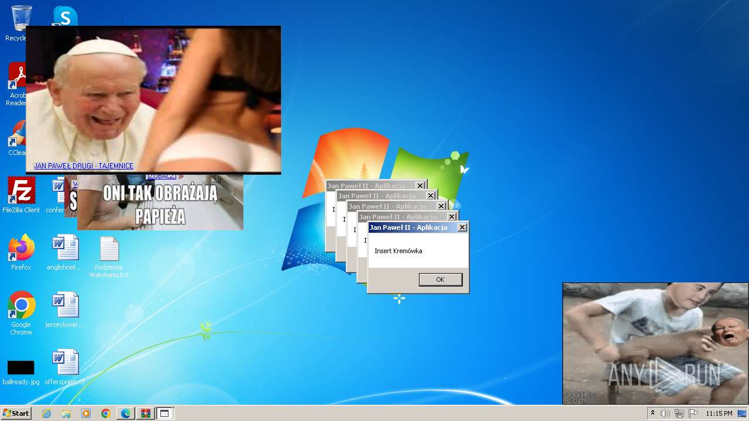The image size is (749, 421).
Task: Click the 11:15 PM clock
Action: click(719, 413)
